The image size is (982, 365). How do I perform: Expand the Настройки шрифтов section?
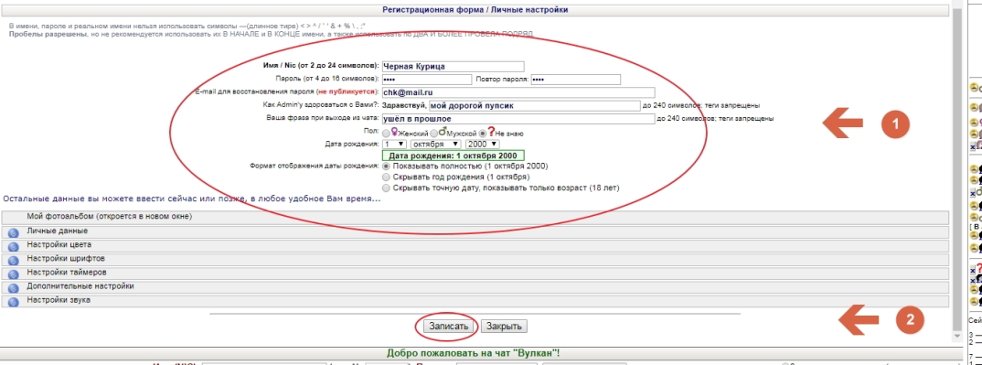pos(476,259)
